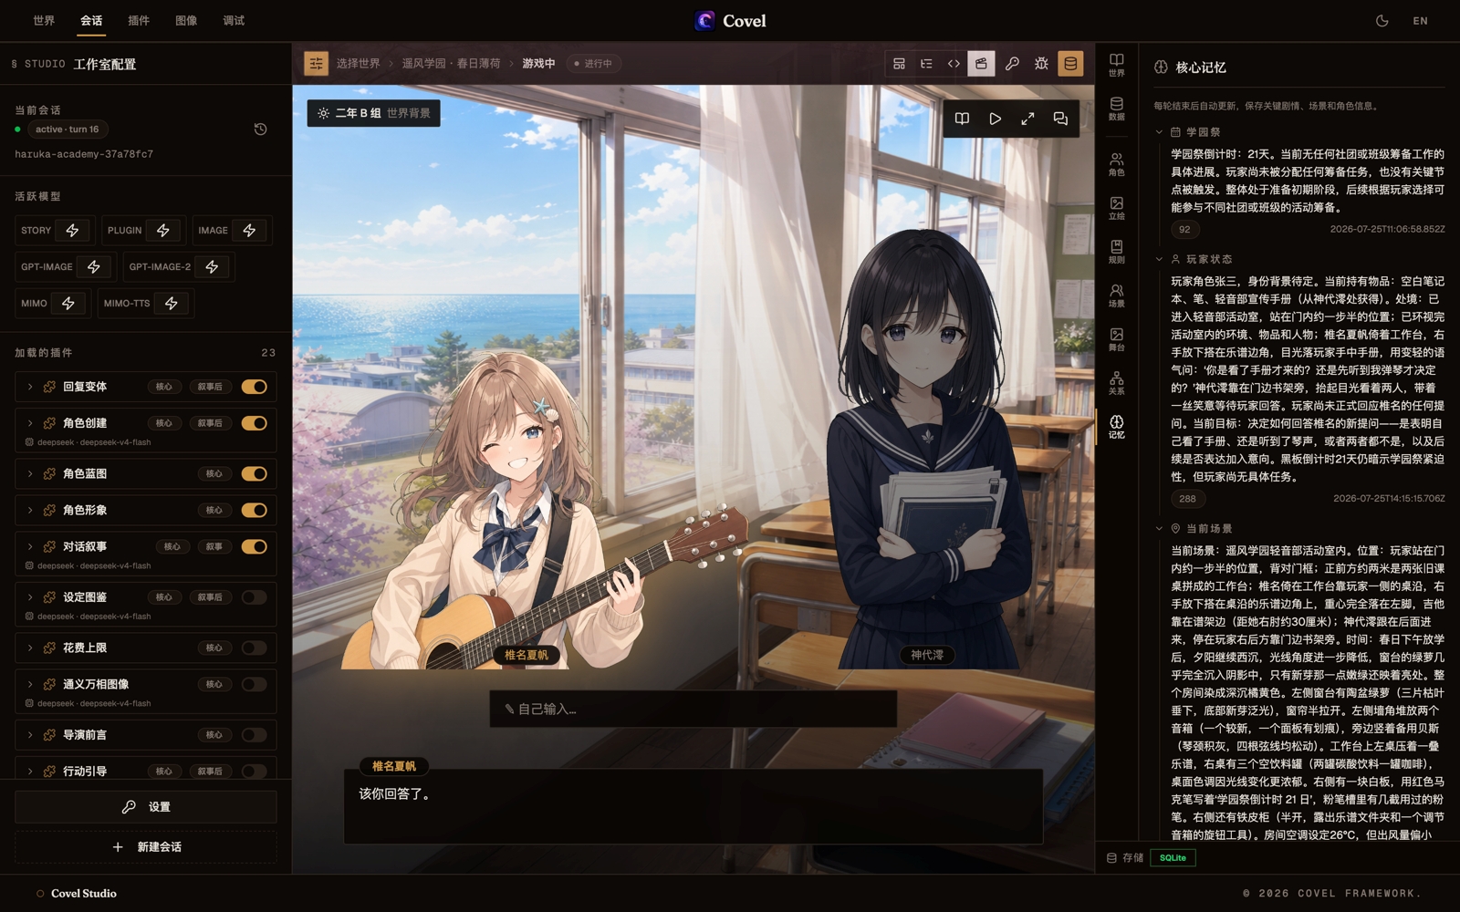This screenshot has height=912, width=1460.
Task: Disable the 回复变体 plugin toggle
Action: pyautogui.click(x=254, y=387)
